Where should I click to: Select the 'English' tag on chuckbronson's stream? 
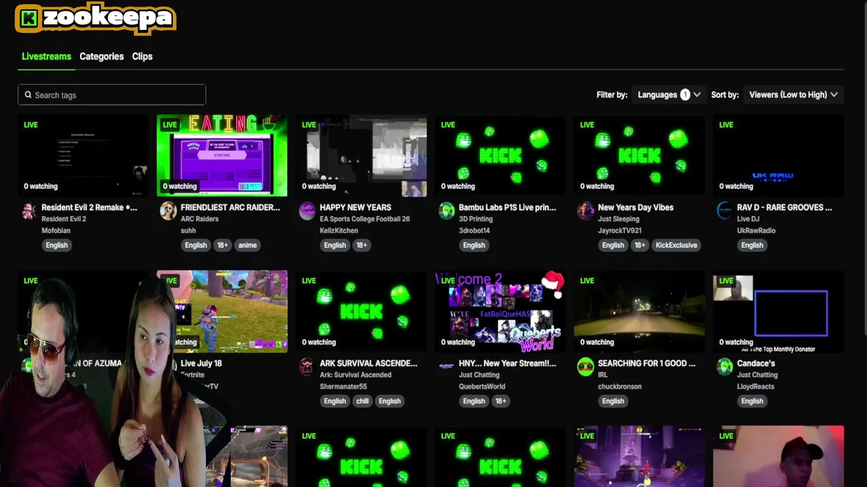tap(613, 401)
